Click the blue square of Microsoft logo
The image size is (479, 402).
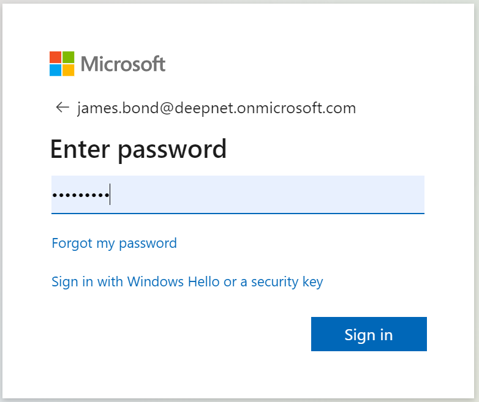click(55, 70)
